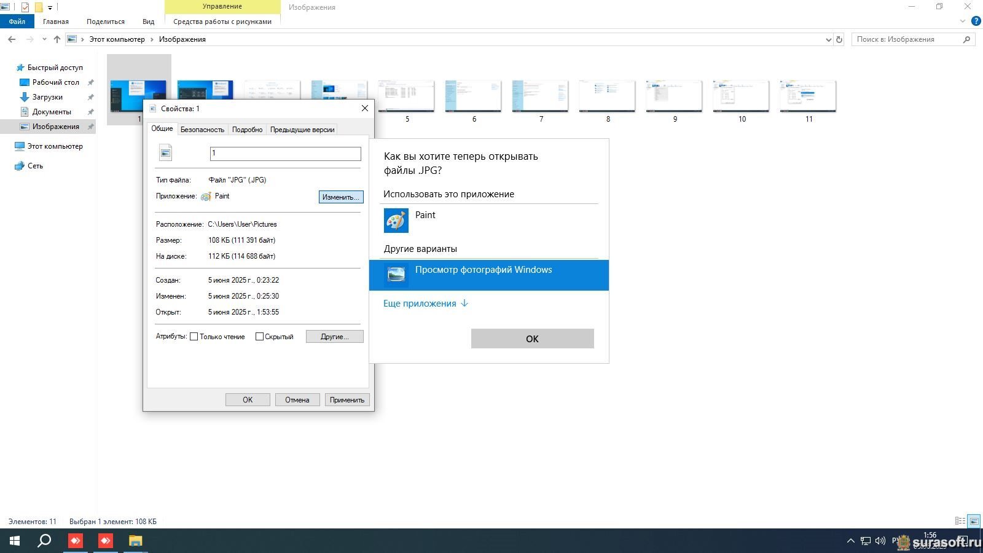Open network tray icon
The height and width of the screenshot is (553, 983).
point(866,541)
